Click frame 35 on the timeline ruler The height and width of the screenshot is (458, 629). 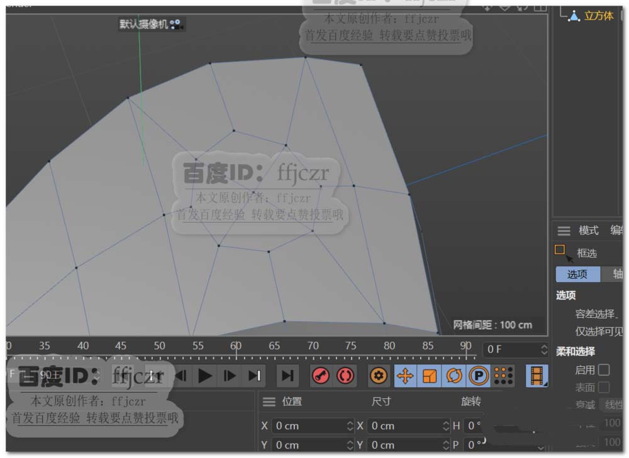(44, 346)
